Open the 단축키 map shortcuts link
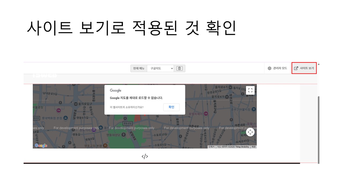This screenshot has width=343, height=193. point(211,147)
